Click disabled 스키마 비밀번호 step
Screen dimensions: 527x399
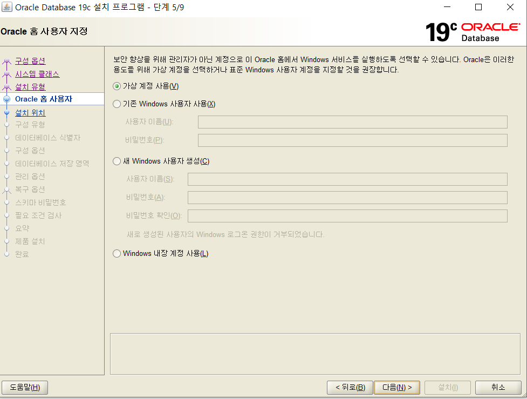click(x=40, y=202)
